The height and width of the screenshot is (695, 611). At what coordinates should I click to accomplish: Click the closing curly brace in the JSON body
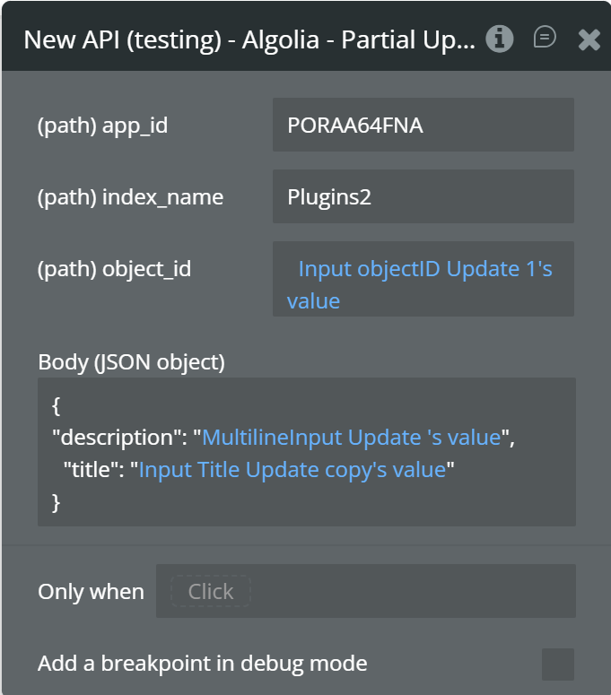pyautogui.click(x=57, y=502)
